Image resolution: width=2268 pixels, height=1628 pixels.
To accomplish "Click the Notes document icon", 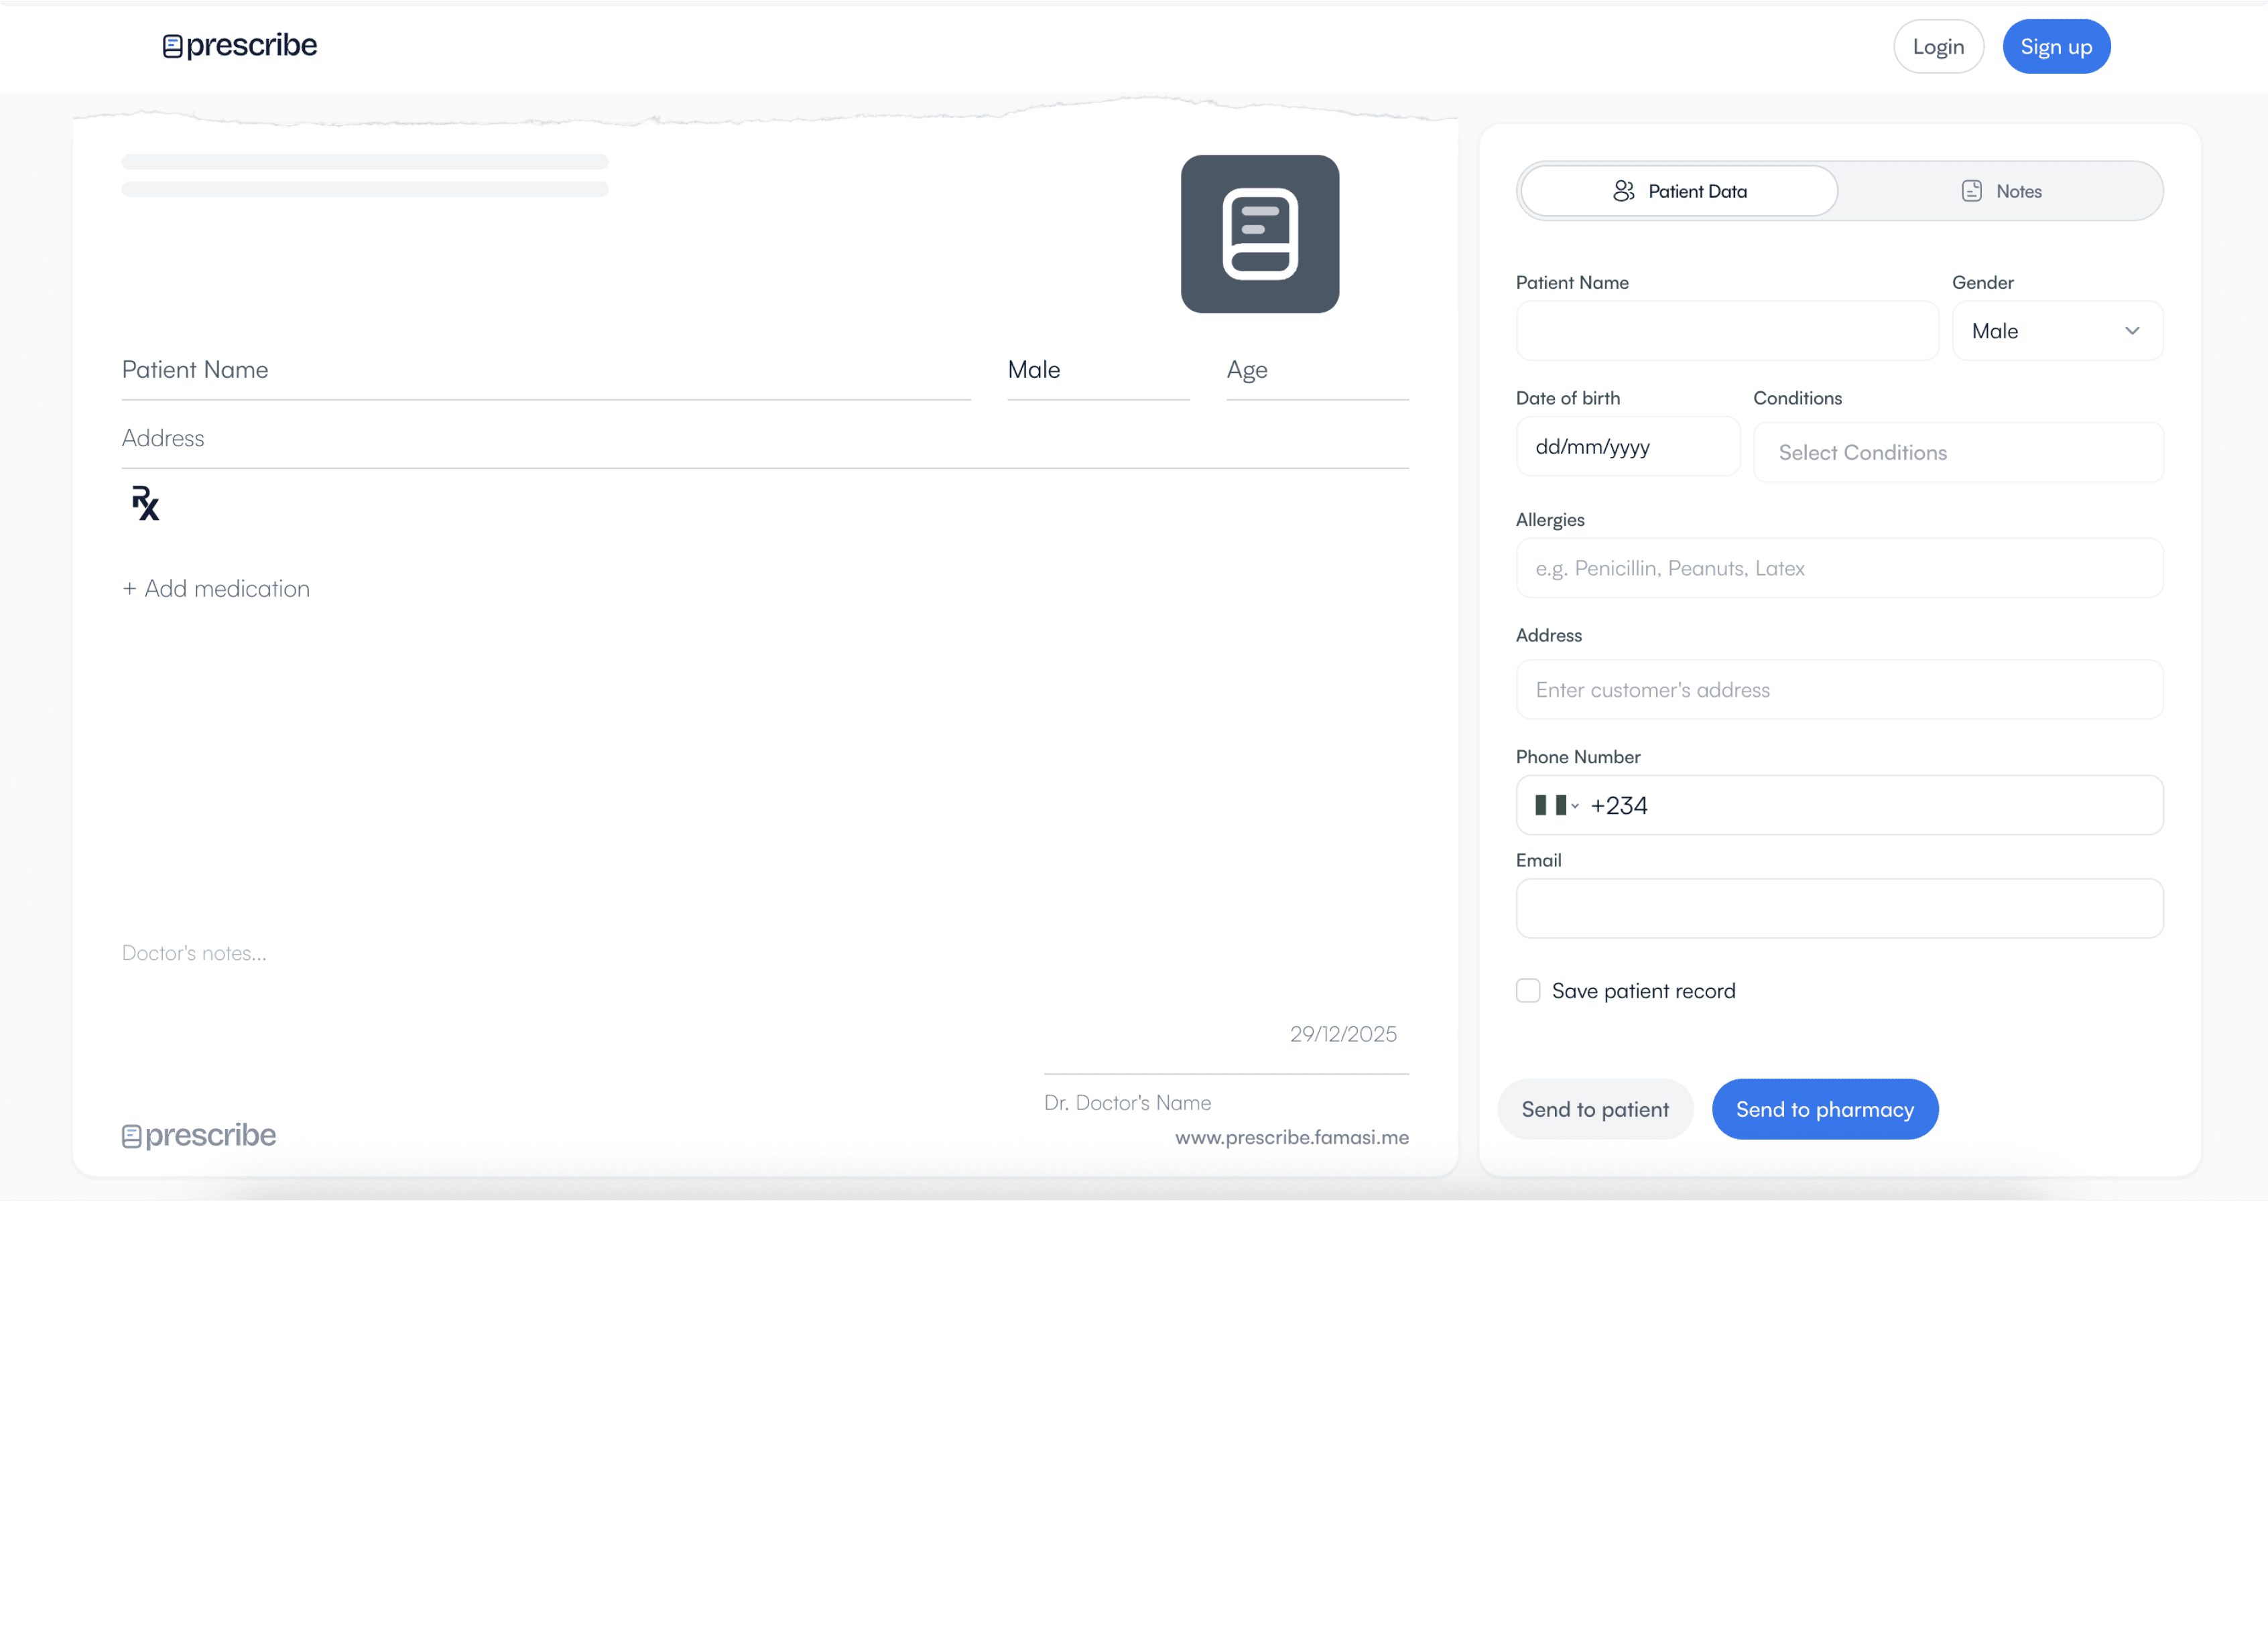I will tap(1971, 191).
